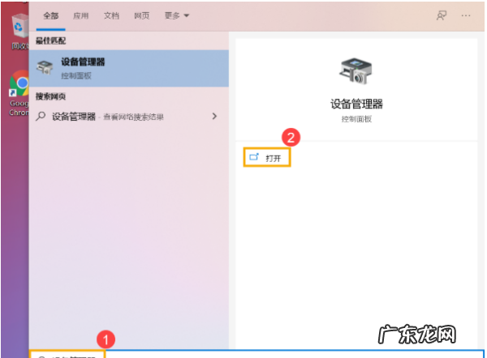The image size is (487, 358).
Task: Switch to the 文档 tab
Action: [111, 16]
